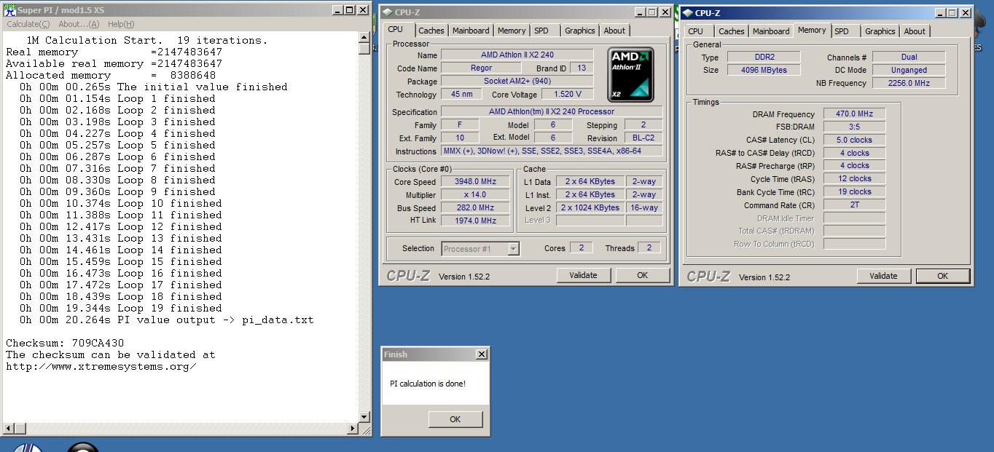Viewport: 994px width, 452px height.
Task: Click the Command Rate value 2T
Action: click(854, 205)
